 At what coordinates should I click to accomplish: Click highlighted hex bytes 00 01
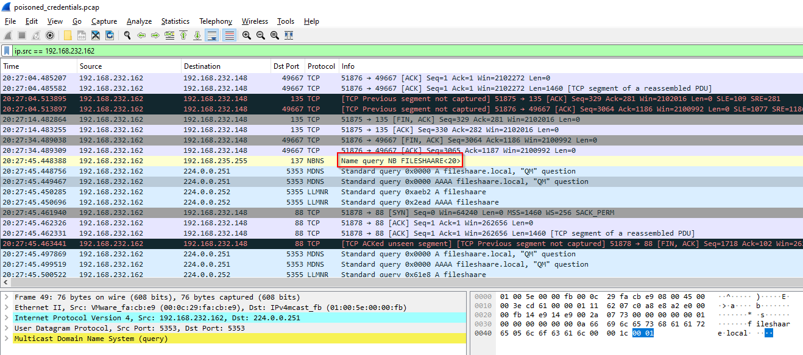coord(643,333)
